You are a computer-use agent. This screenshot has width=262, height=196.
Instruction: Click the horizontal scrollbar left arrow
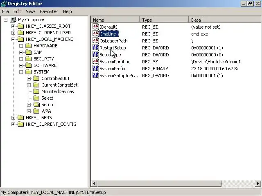tap(94, 183)
